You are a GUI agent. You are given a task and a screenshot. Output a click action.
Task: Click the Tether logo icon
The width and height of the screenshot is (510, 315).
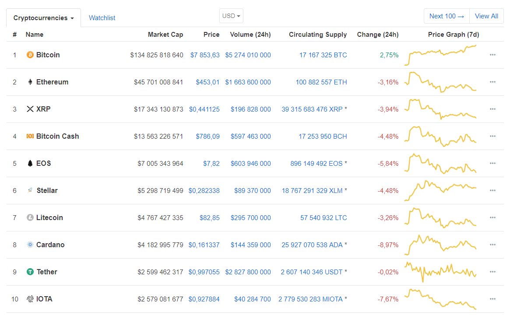[x=30, y=272]
